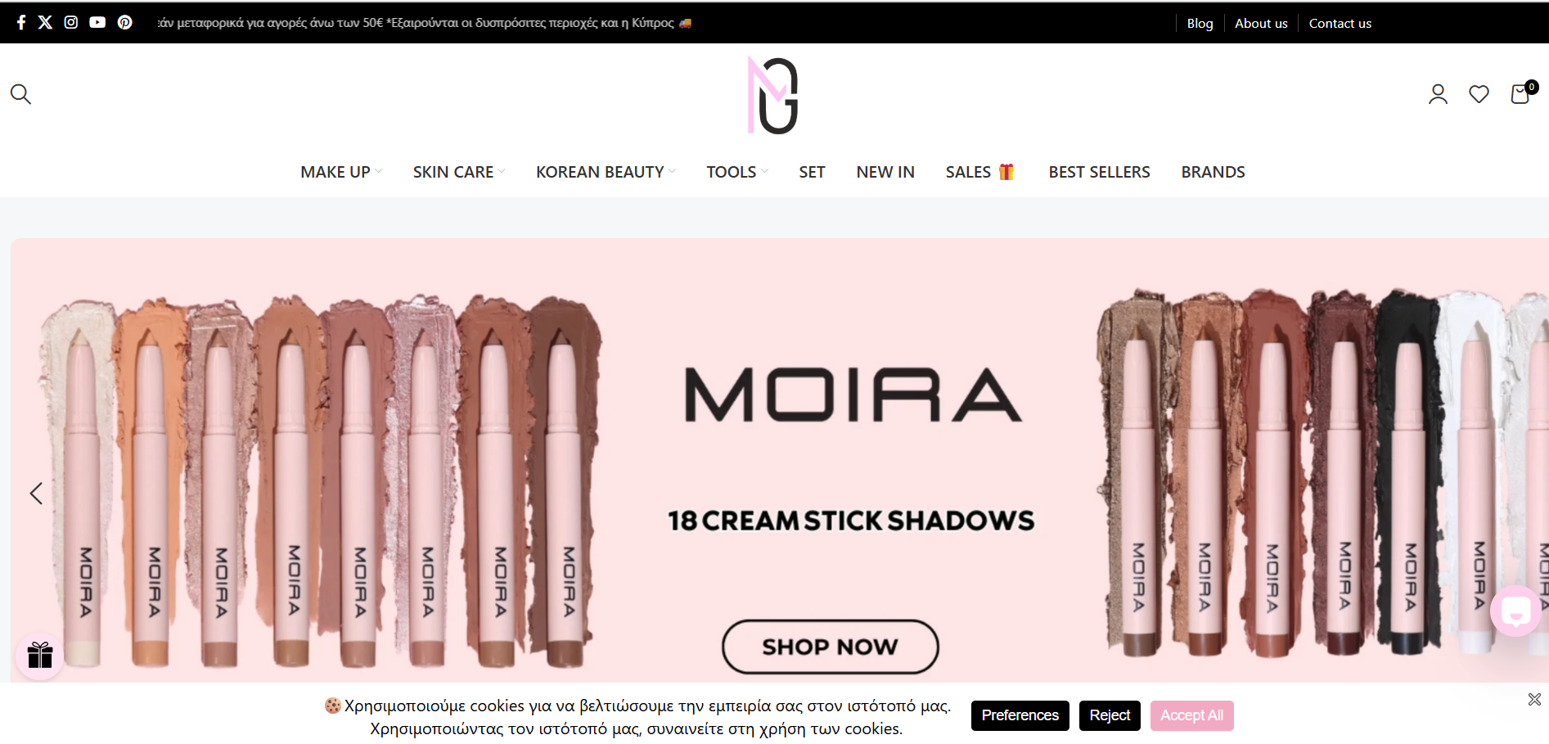This screenshot has height=744, width=1549.
Task: Dismiss the cookie banner with X
Action: pos(1534,699)
